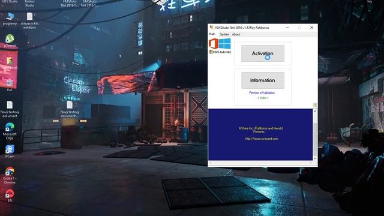Viewport: 384px width, 216px height.
Task: Select the Roblox Studio desktop label
Action: coord(29,3)
